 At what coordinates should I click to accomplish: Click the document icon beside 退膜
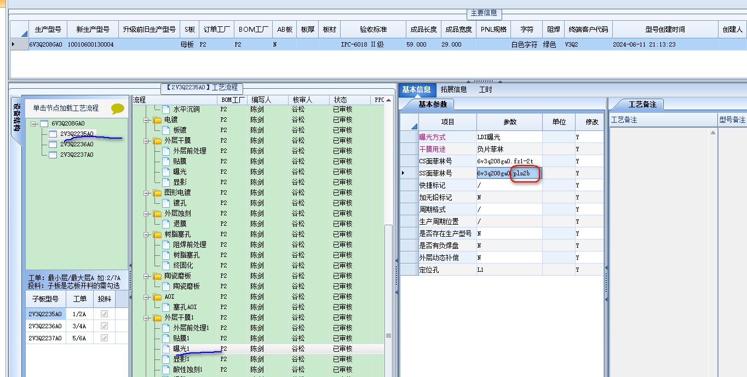166,224
